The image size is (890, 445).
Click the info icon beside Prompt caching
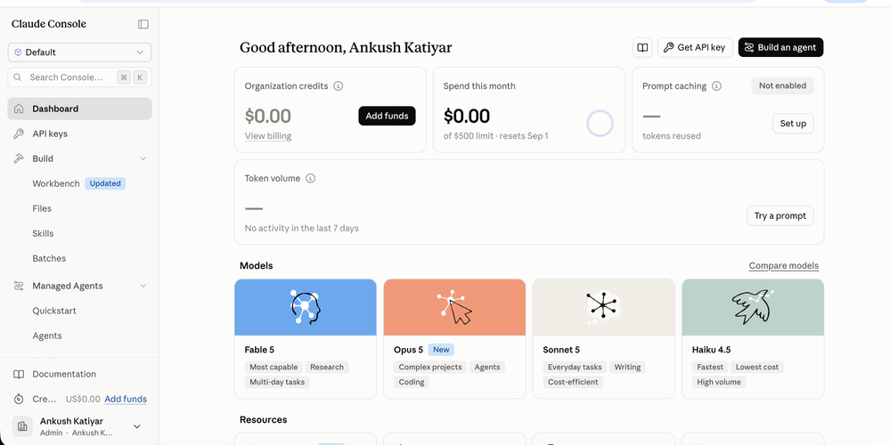point(717,86)
